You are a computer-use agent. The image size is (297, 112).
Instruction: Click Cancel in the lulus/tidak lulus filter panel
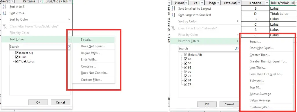coord(60,102)
